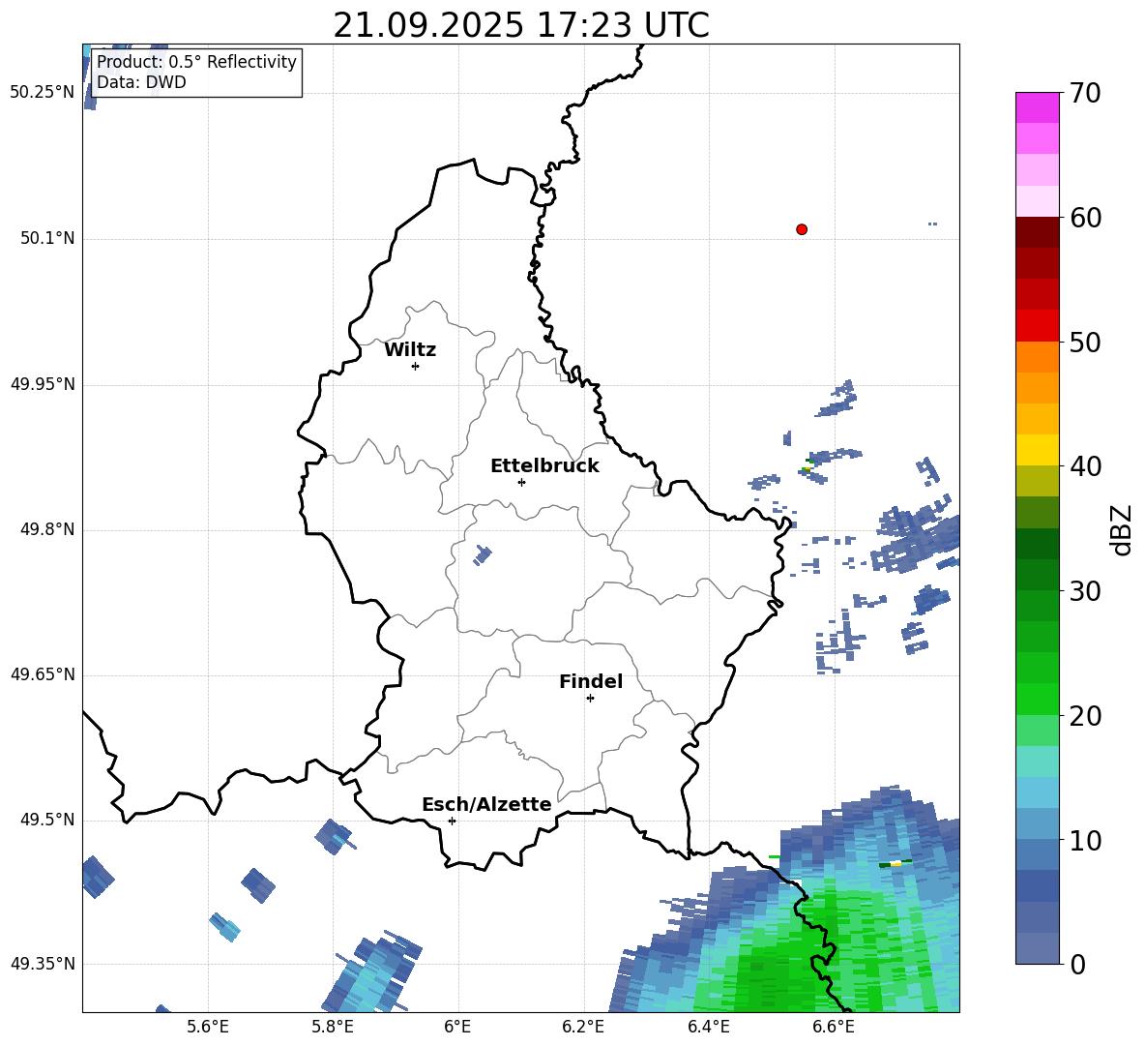Click the 0 value on the colorbar
The width and height of the screenshot is (1145, 1046).
point(1077,965)
